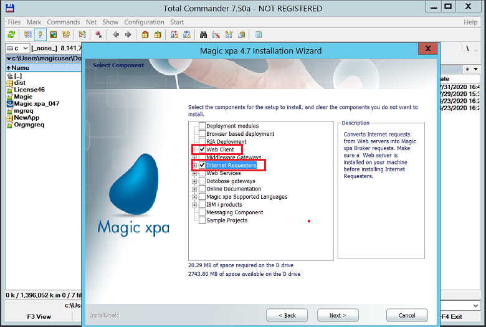Expand the Web Services tree node
Image resolution: width=486 pixels, height=327 pixels.
[194, 173]
